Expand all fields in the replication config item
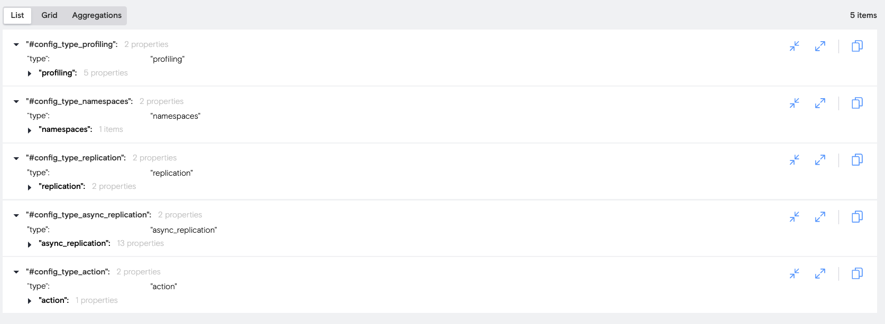 820,160
